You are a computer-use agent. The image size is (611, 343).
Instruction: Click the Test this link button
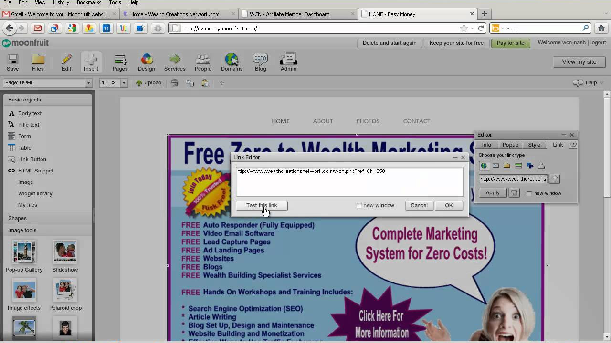262,205
